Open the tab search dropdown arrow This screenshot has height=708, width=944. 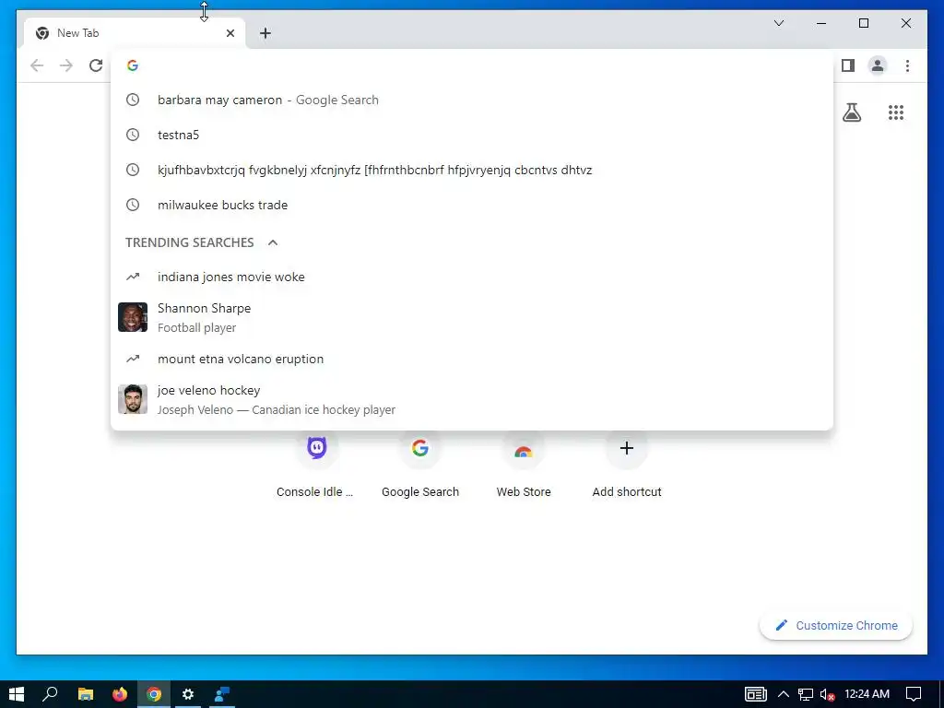click(x=778, y=23)
